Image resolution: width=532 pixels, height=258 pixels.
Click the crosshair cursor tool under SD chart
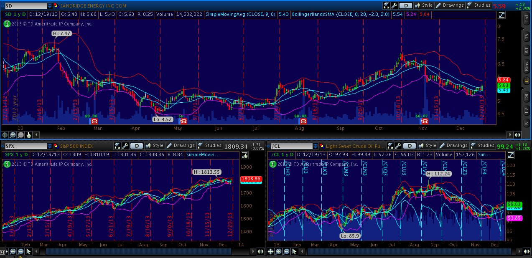5,135
